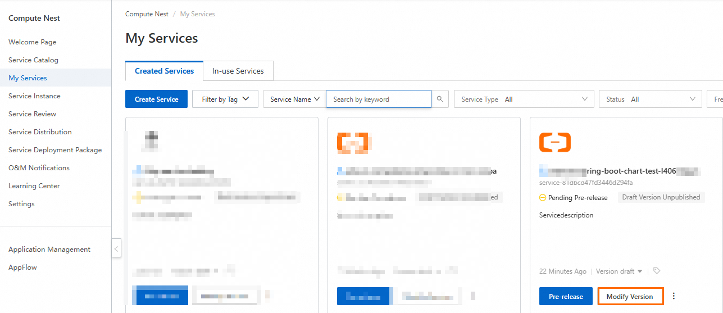723x313 pixels.
Task: Open the Service Name search field selector
Action: tap(294, 99)
